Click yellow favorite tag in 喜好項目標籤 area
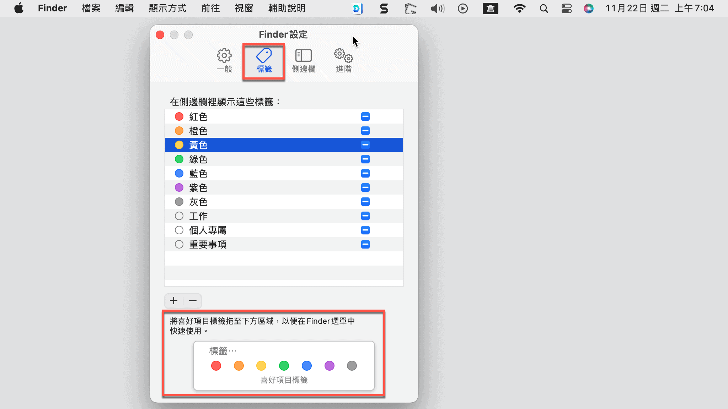Image resolution: width=728 pixels, height=409 pixels. tap(261, 366)
